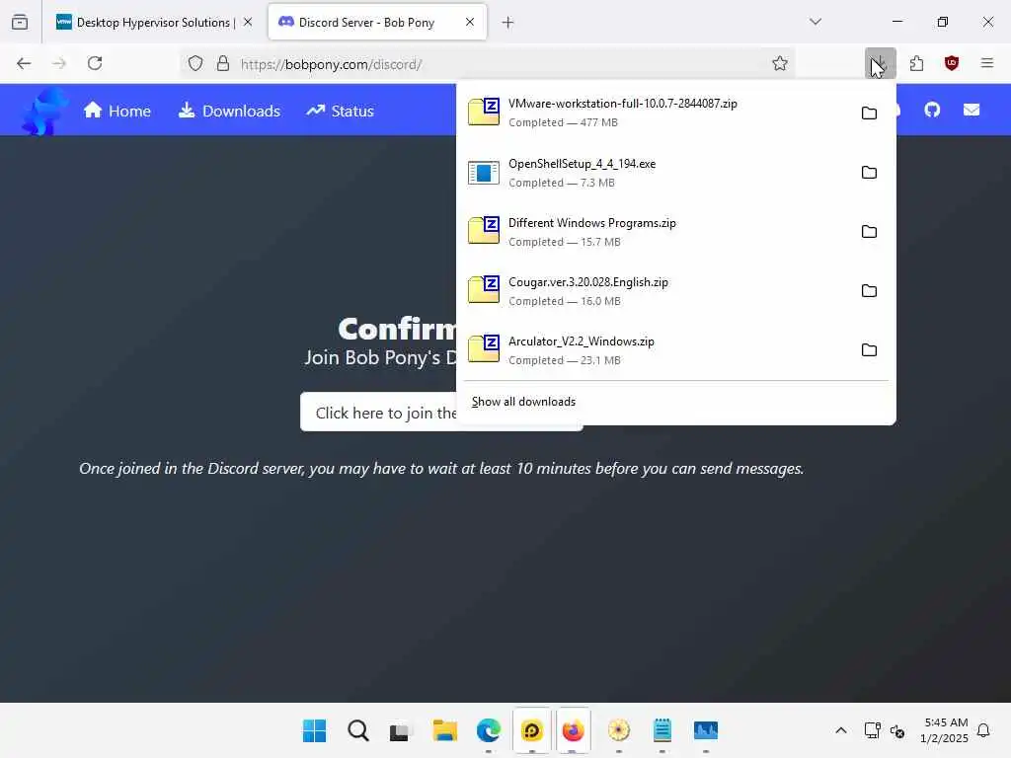Open Arculator_V2.2_Windows.zip download
The height and width of the screenshot is (758, 1011).
pos(655,350)
